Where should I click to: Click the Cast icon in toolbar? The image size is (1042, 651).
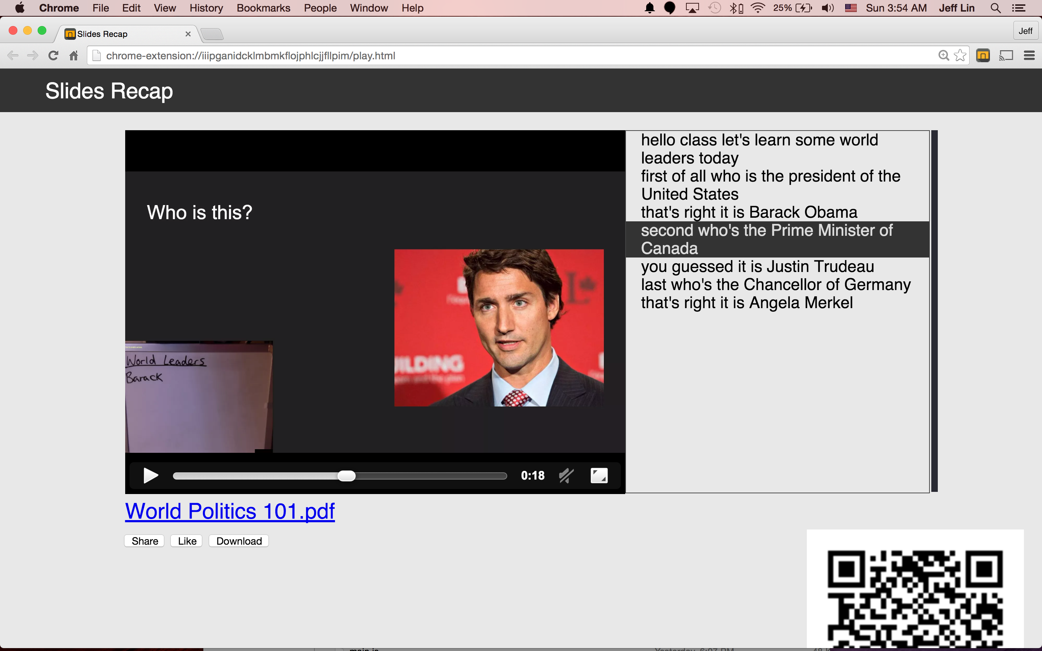point(1006,56)
